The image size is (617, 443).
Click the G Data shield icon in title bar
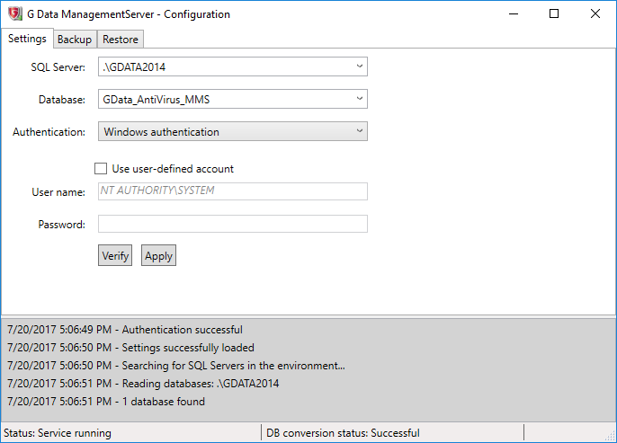click(x=15, y=13)
